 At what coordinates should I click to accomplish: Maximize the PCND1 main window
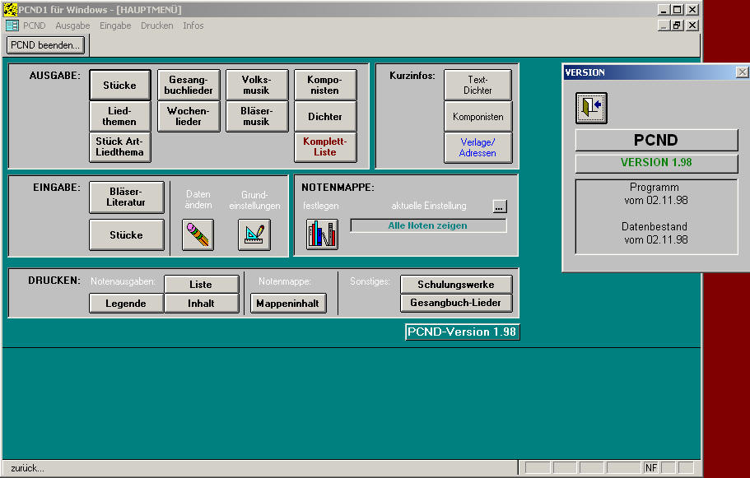(x=678, y=9)
